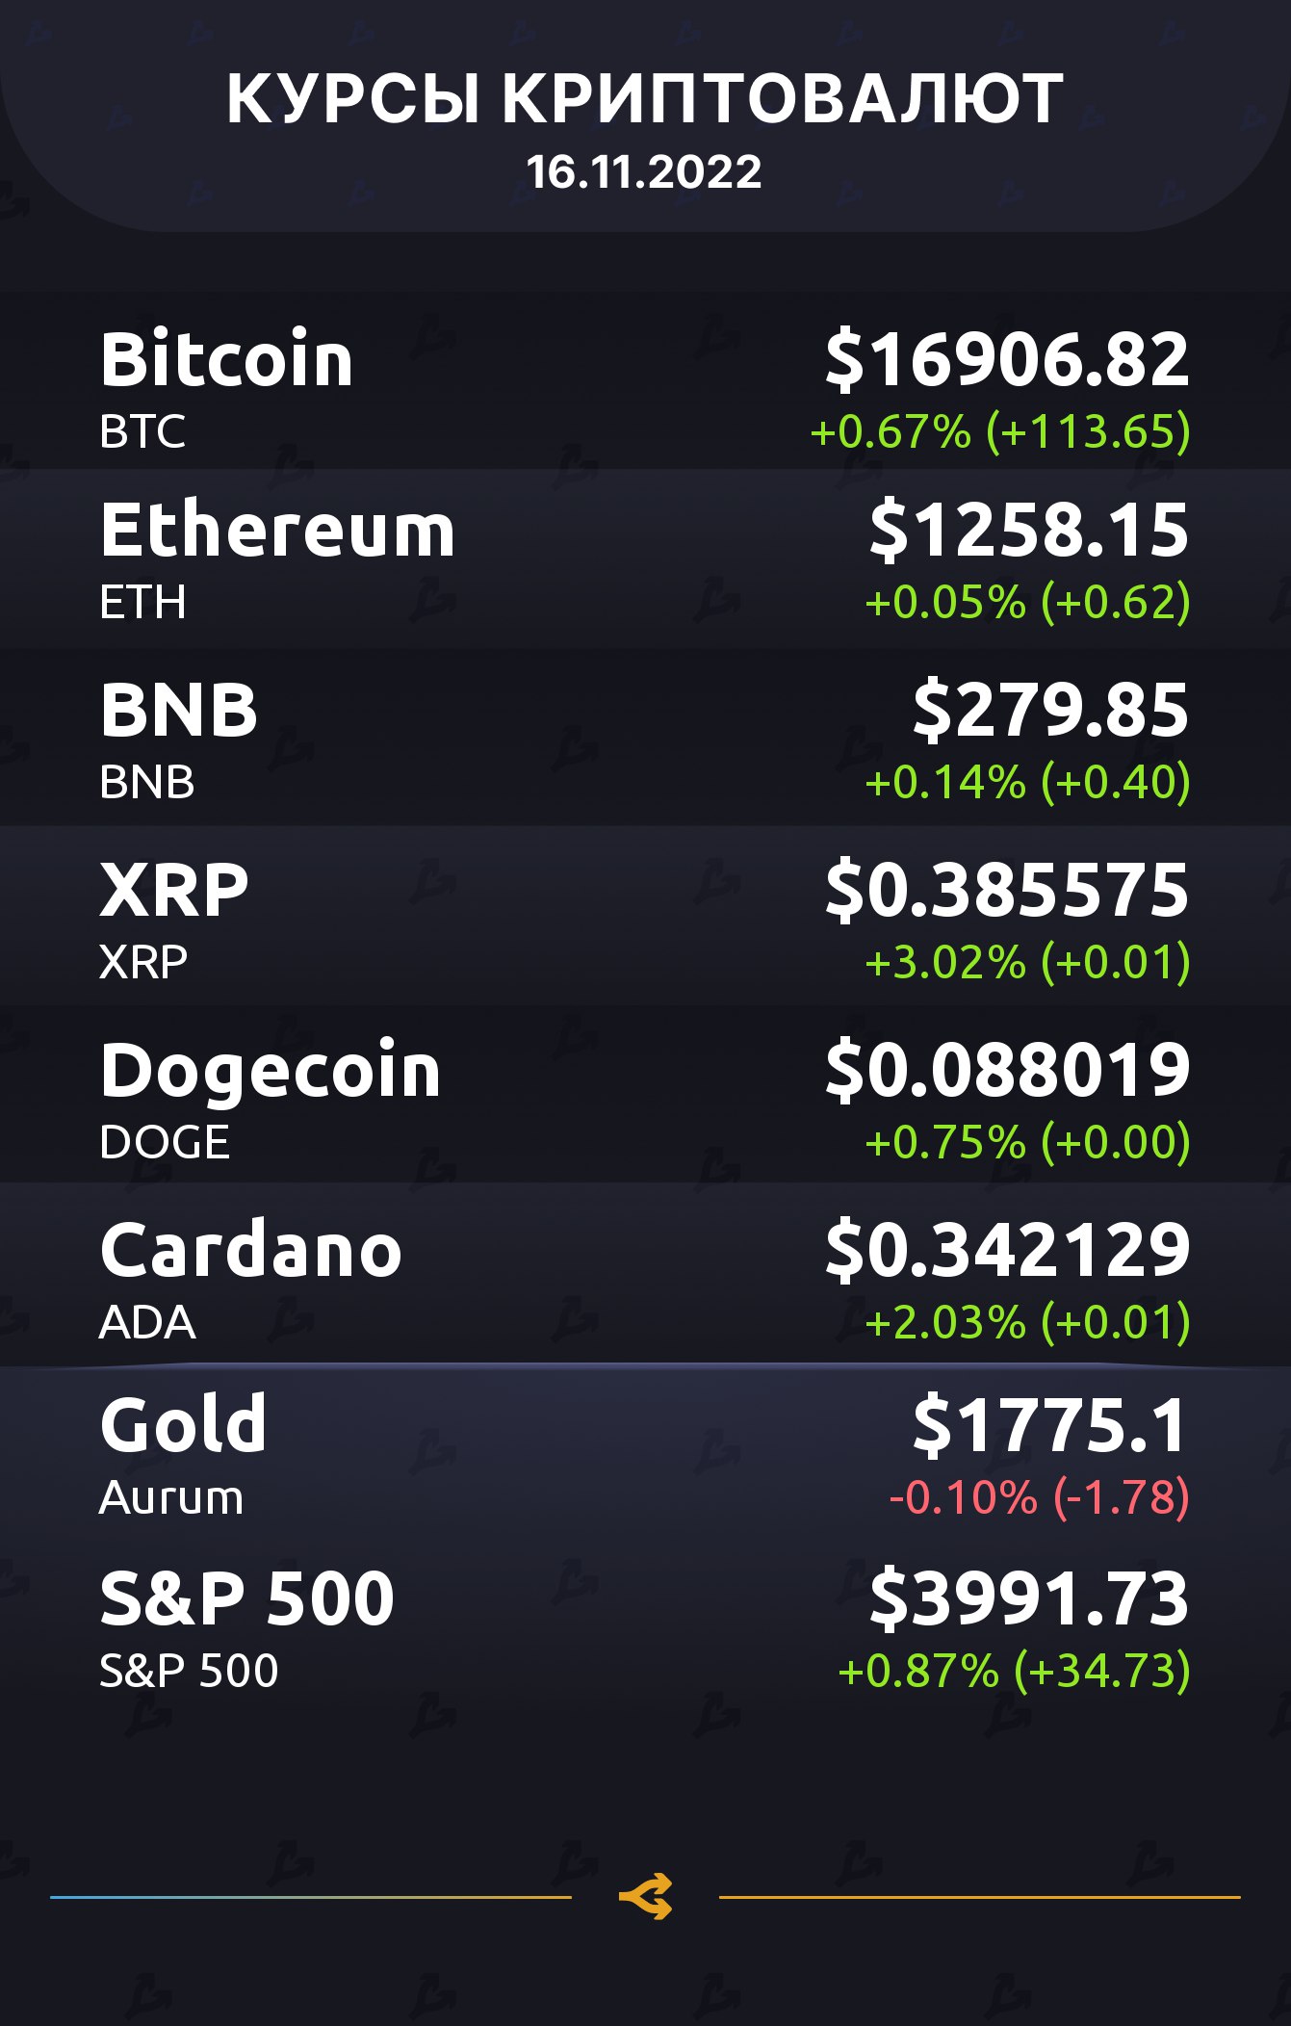Click the BNB price $279.85
The image size is (1291, 2026).
1050,711
